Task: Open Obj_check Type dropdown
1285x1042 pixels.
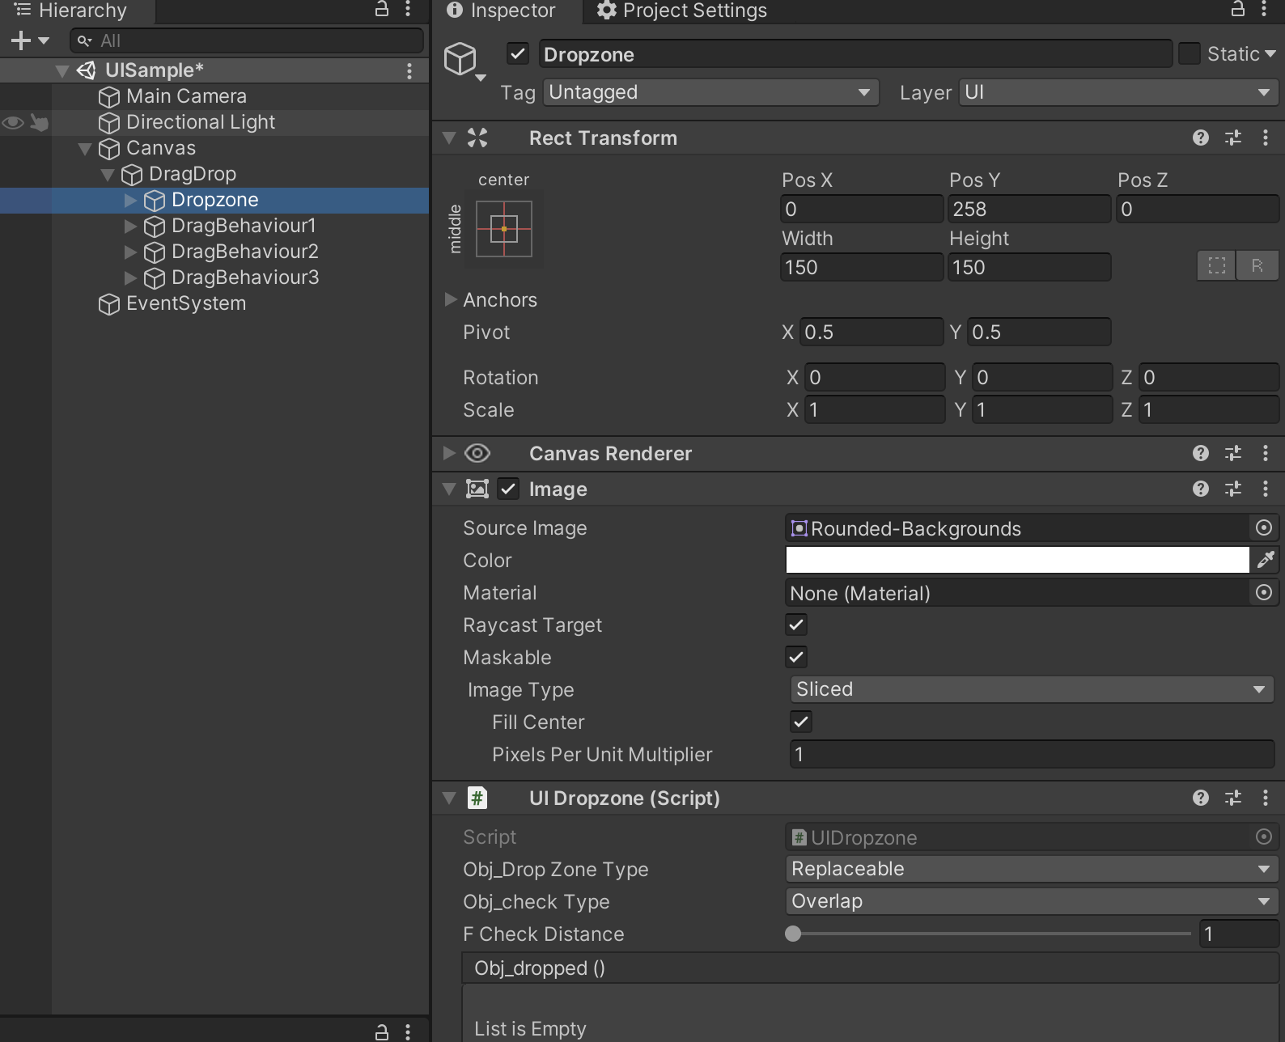Action: 1032,901
